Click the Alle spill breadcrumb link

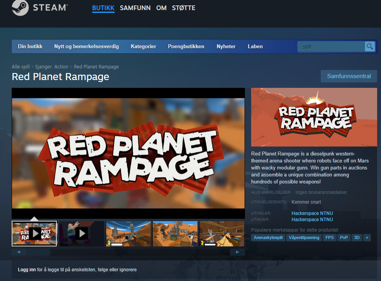click(21, 67)
